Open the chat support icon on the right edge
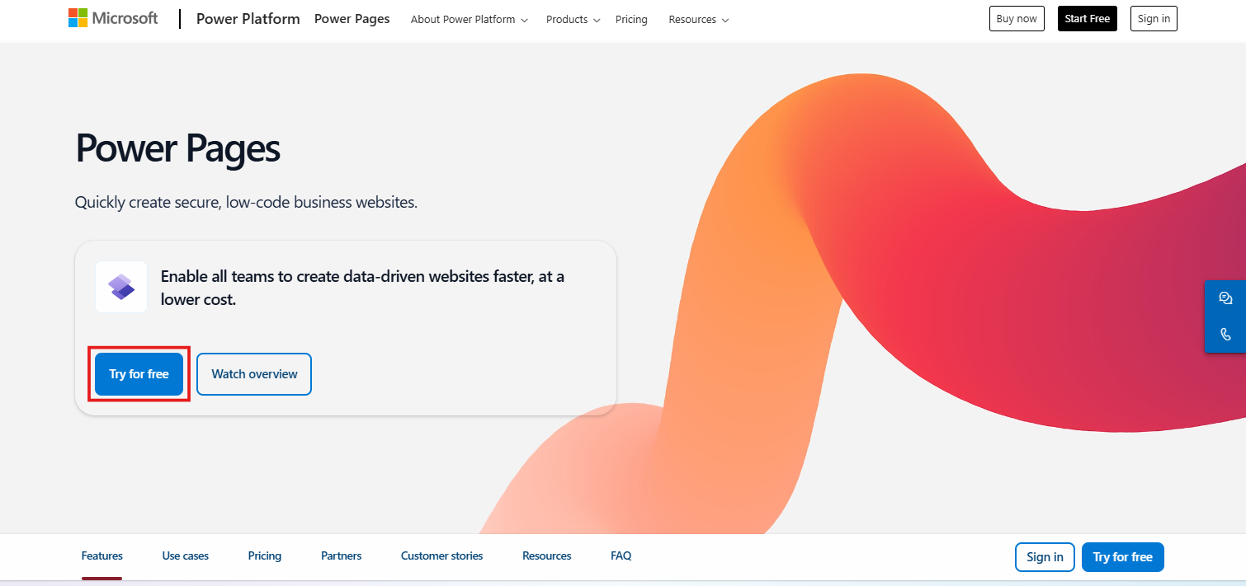This screenshot has height=586, width=1246. tap(1225, 298)
